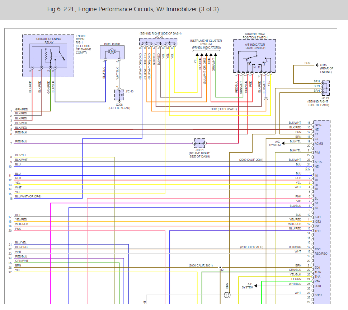
Task: Select the NE- terminal label
Action: point(317,167)
